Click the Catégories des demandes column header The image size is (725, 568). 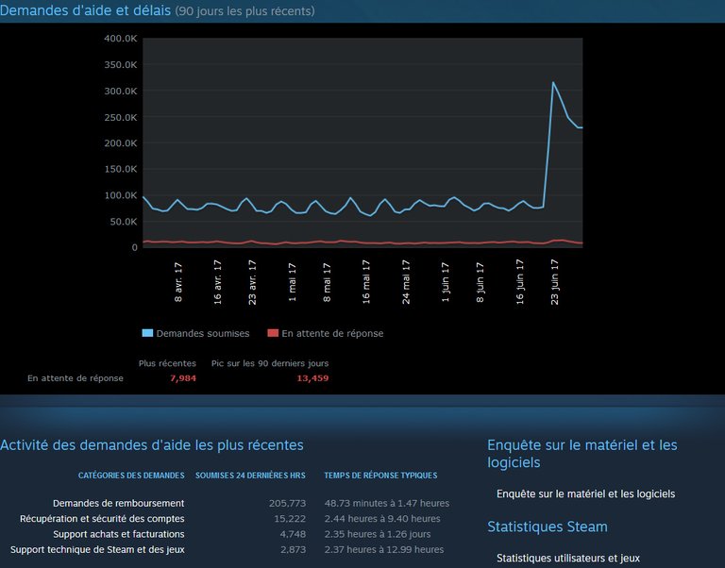131,476
